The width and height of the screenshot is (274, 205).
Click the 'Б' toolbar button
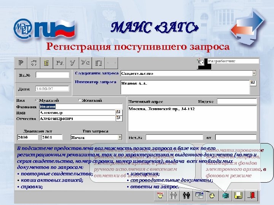(x=46, y=63)
